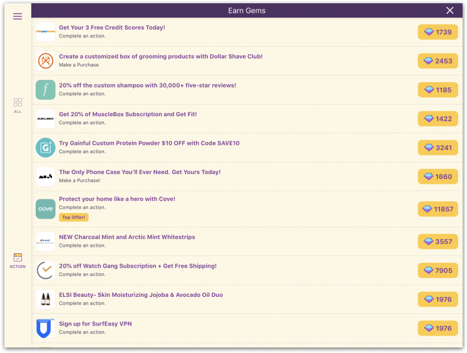Viewport: 467px width, 353px height.
Task: Open 'Protect your home like a hero with Cove!' title
Action: [117, 199]
